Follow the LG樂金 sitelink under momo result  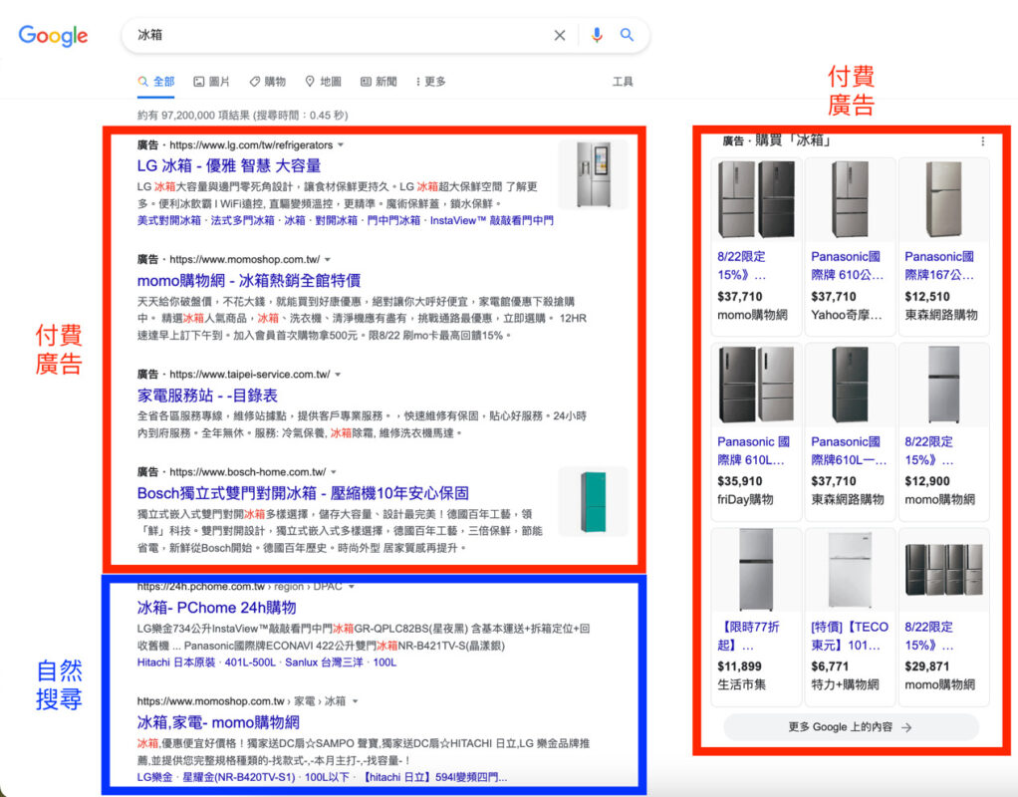tap(155, 777)
